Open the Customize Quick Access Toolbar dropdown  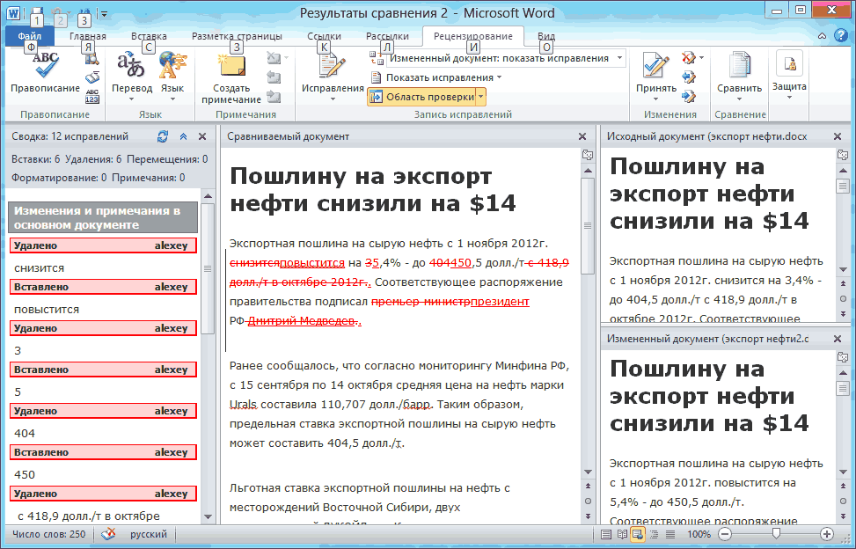pos(104,14)
